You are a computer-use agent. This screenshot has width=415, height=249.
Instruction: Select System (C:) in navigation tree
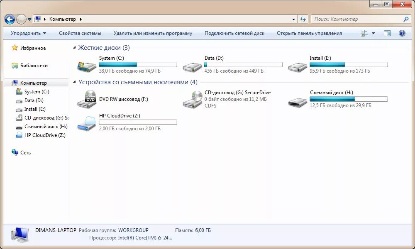tap(37, 92)
